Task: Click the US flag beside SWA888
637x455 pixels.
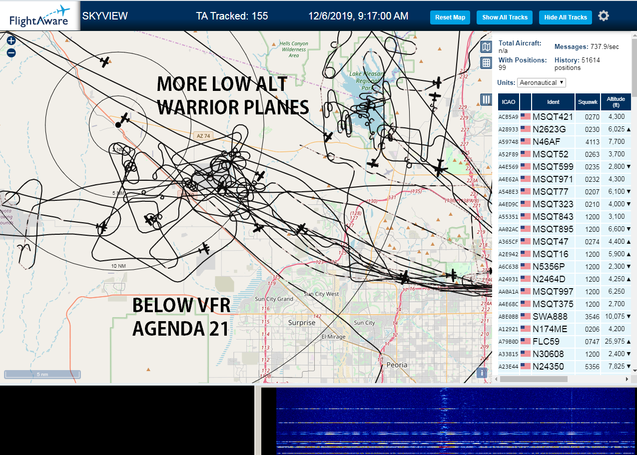Action: (526, 316)
